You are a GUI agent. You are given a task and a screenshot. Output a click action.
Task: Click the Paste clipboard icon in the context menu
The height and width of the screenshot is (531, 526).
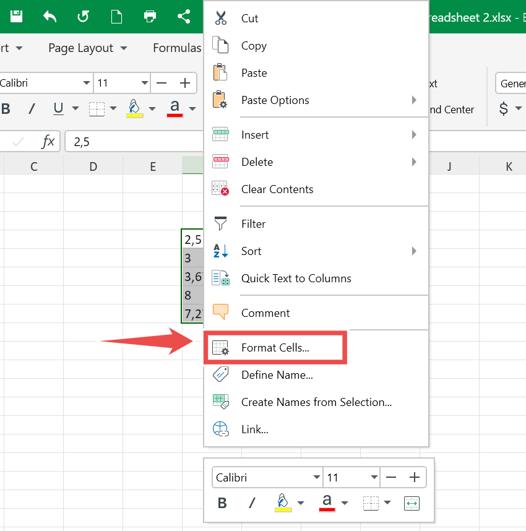click(x=220, y=72)
